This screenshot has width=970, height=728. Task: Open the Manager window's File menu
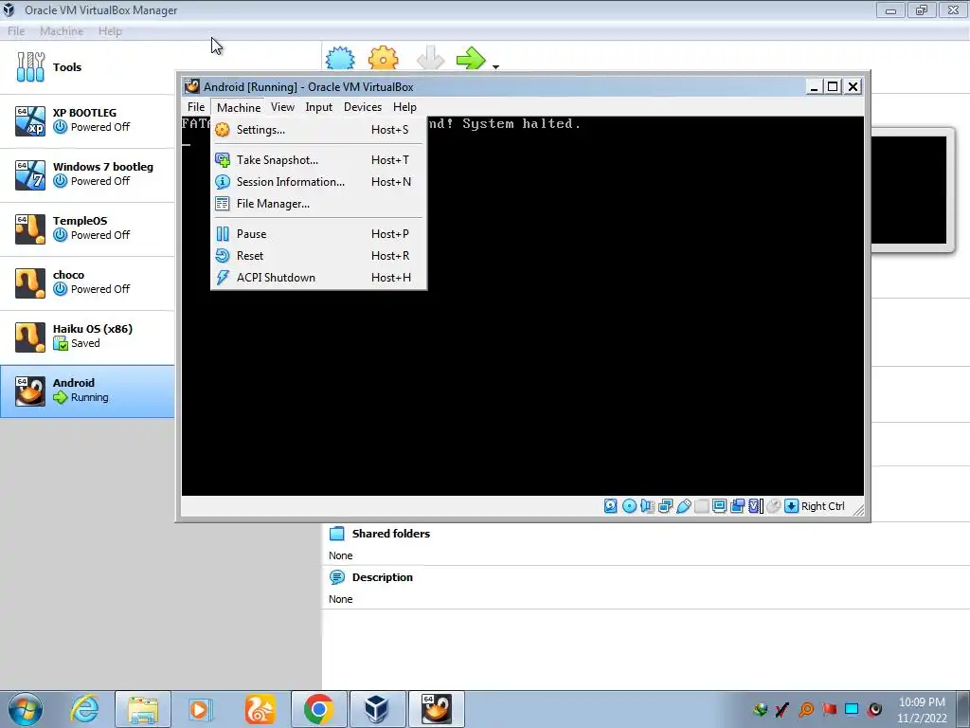point(16,31)
